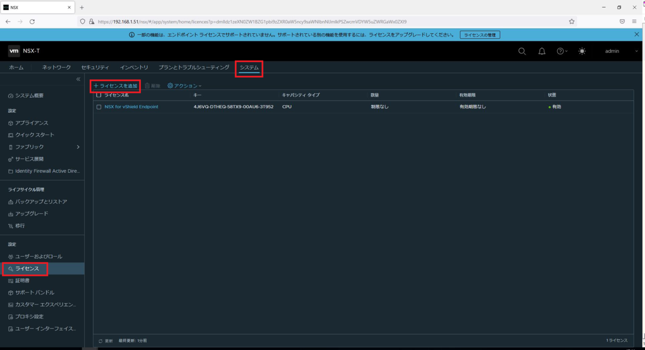Switch to セキュリティ tab
645x350 pixels.
pyautogui.click(x=95, y=67)
